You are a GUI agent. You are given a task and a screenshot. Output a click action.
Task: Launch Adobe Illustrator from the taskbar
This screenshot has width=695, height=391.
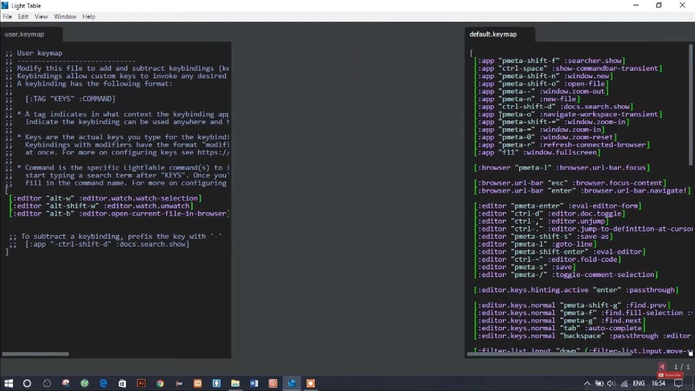[141, 383]
